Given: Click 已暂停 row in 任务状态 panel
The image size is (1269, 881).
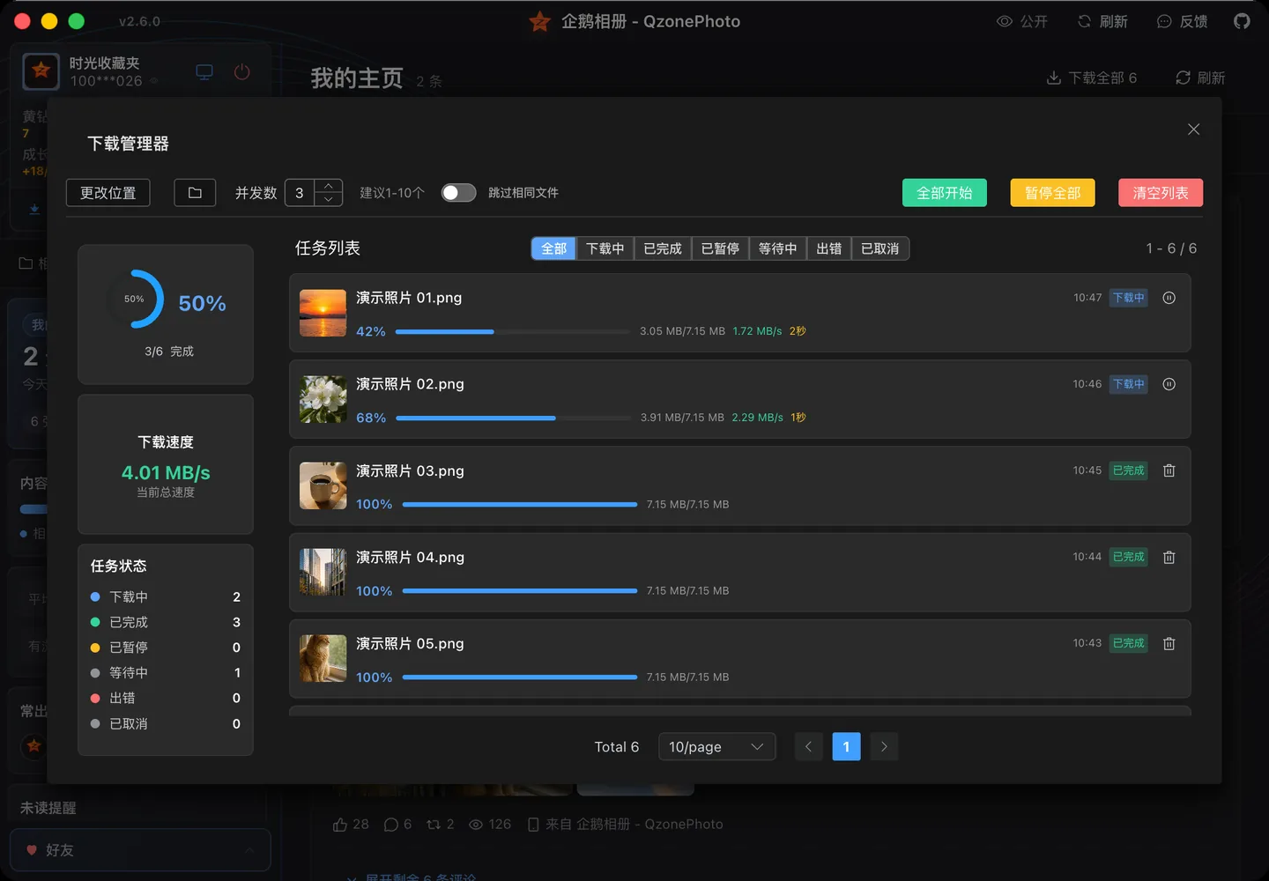Looking at the screenshot, I should pyautogui.click(x=166, y=648).
